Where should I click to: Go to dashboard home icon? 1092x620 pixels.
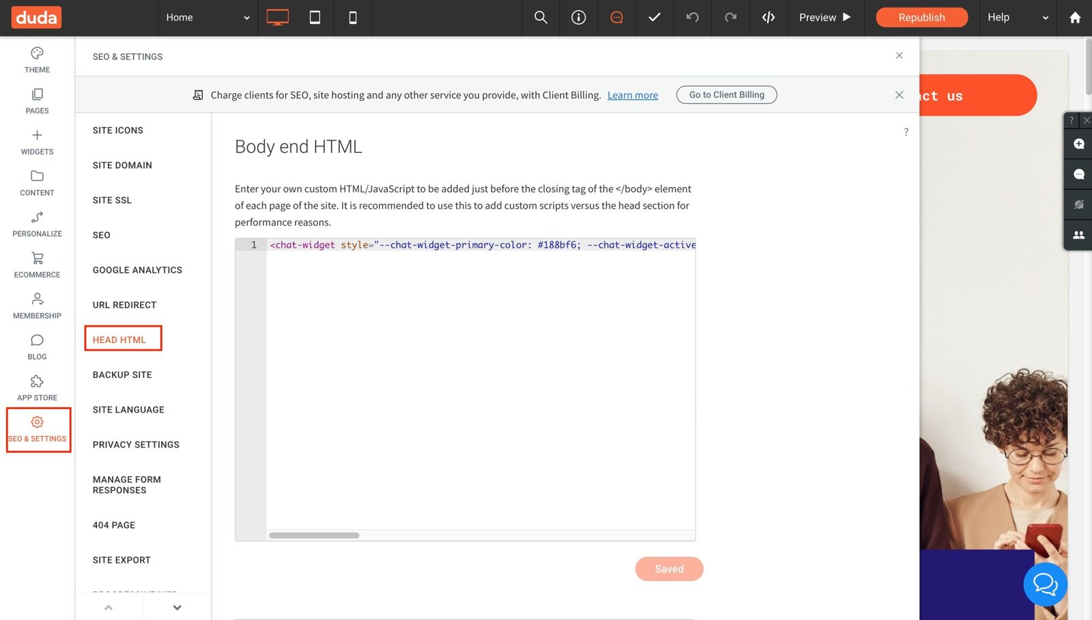point(1075,18)
